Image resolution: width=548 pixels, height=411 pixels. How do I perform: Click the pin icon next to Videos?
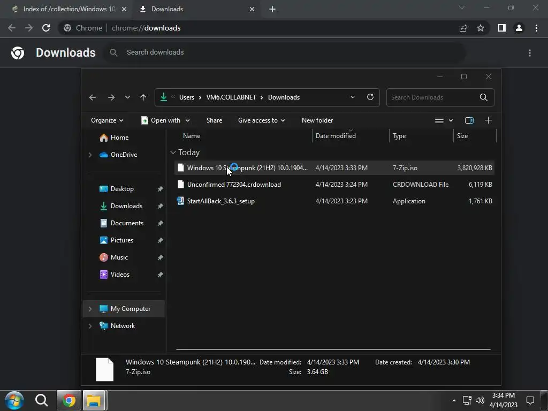tap(160, 275)
